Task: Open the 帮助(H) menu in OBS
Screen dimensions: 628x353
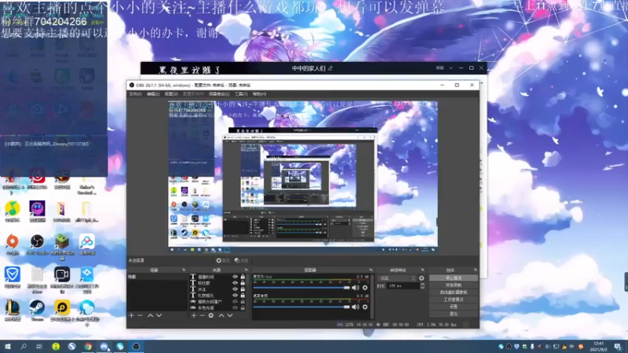Action: (260, 94)
